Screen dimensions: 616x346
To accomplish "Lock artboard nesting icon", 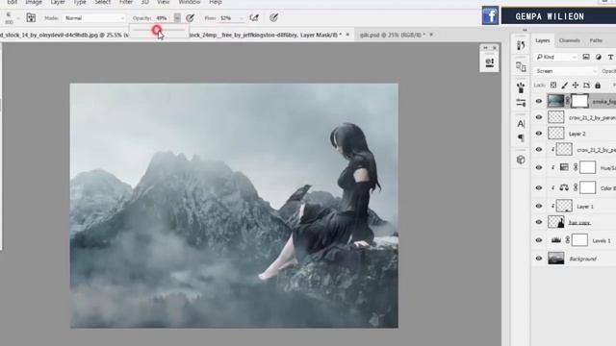I will coord(586,86).
